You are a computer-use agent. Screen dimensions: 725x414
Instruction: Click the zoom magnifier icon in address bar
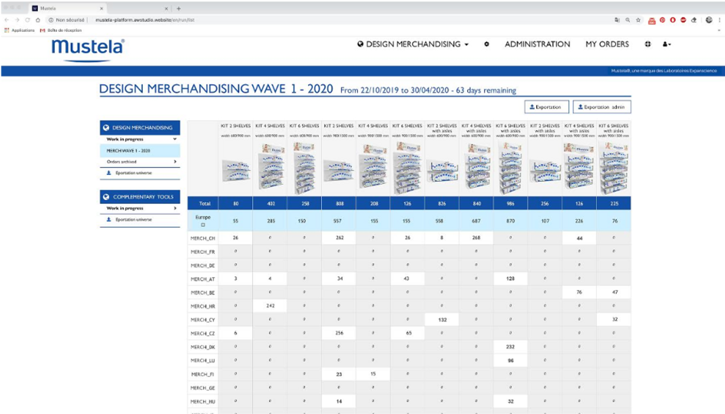[x=628, y=20]
